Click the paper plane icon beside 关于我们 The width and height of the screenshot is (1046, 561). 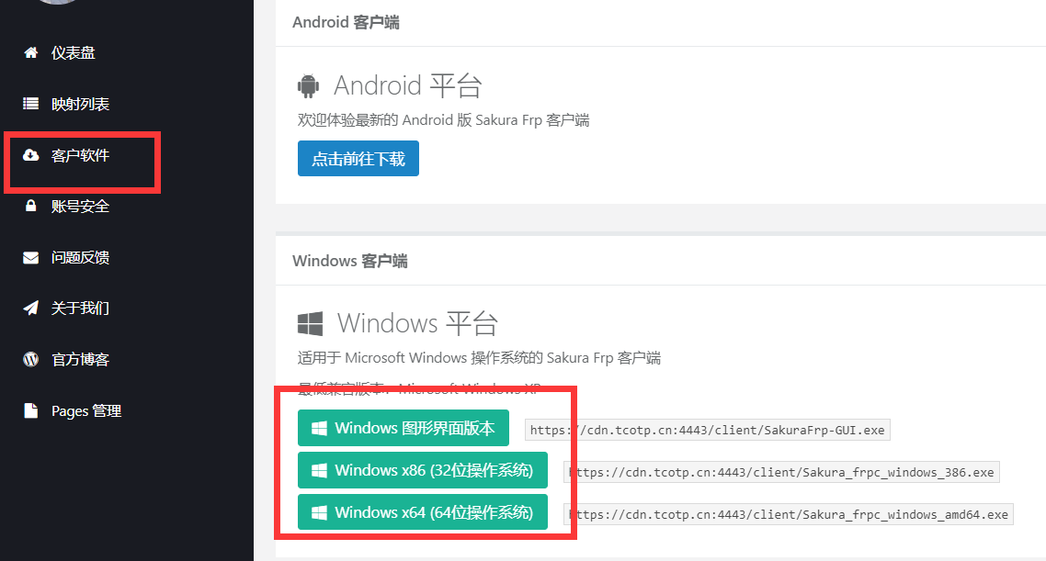click(30, 308)
